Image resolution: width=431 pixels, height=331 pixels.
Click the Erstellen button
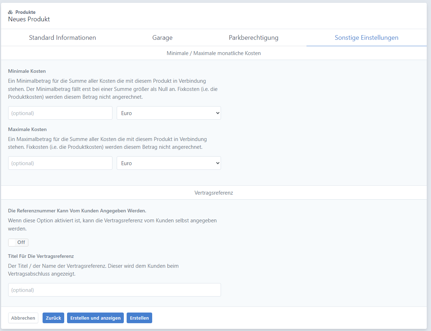tap(139, 318)
